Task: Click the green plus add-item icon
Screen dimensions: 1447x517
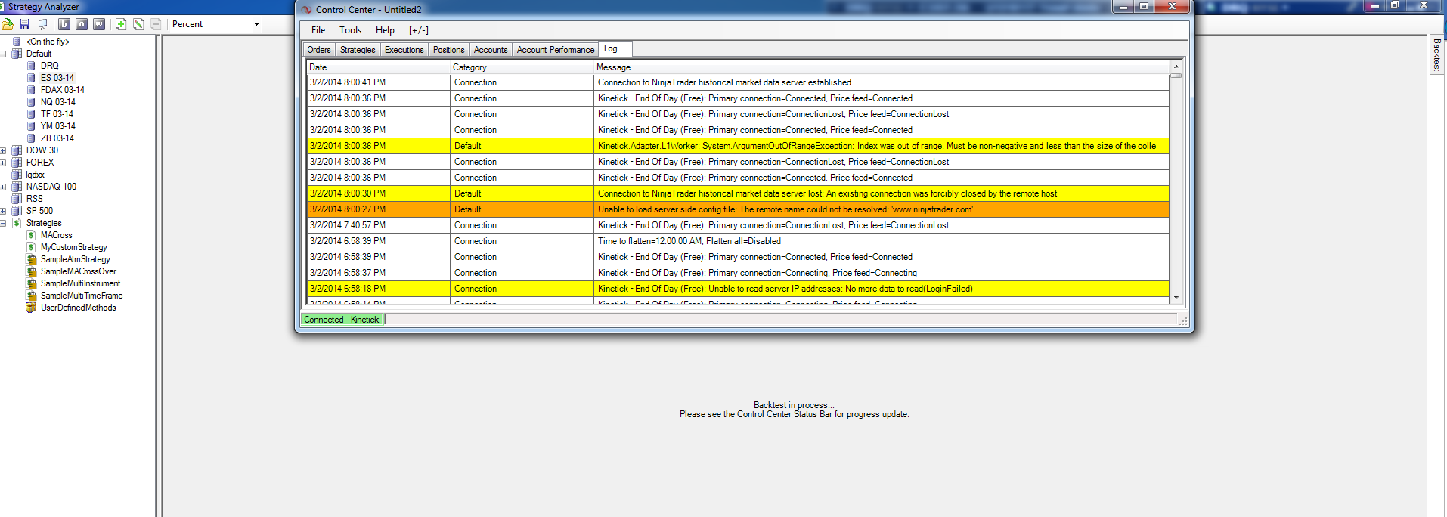Action: coord(121,24)
